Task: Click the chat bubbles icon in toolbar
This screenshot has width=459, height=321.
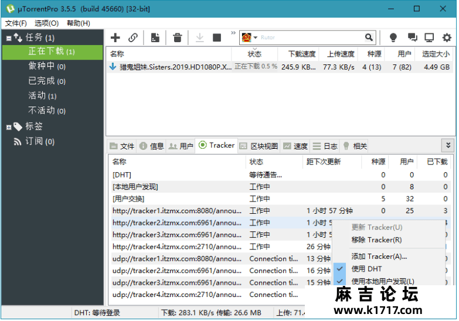Action: (413, 37)
